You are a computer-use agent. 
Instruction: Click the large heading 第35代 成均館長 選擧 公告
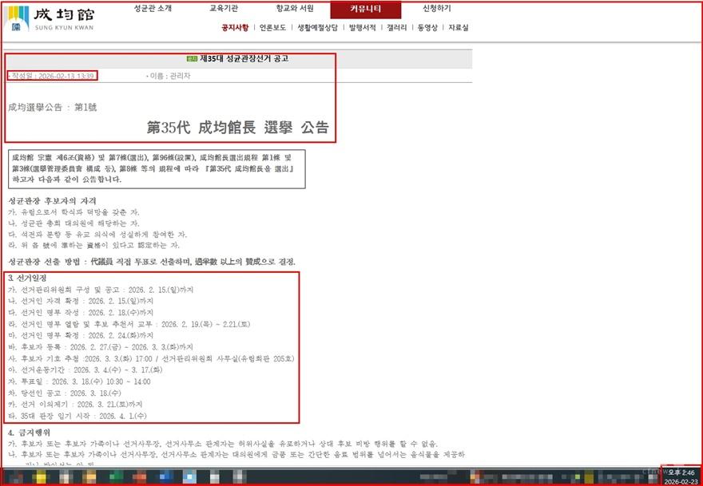237,128
